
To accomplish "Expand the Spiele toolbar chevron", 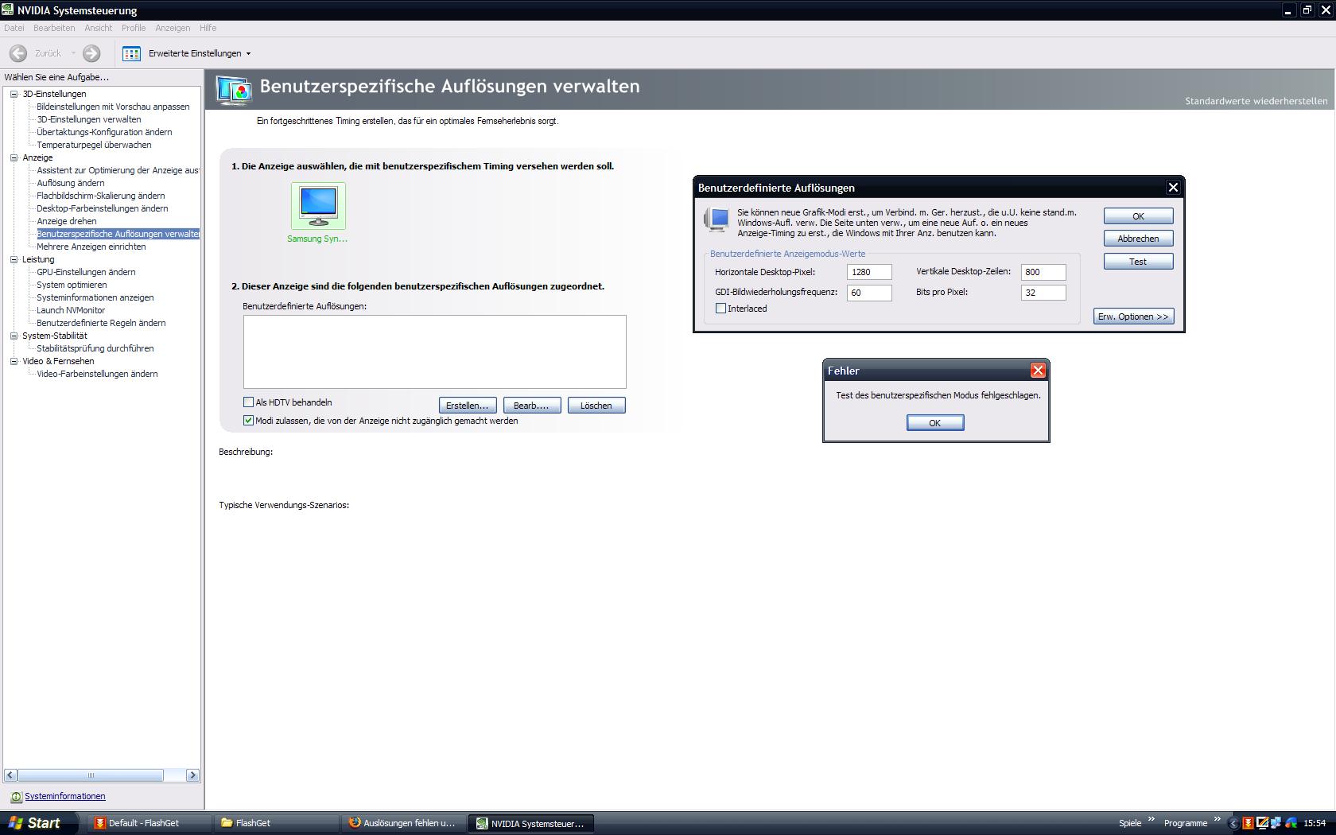I will coord(1151,819).
